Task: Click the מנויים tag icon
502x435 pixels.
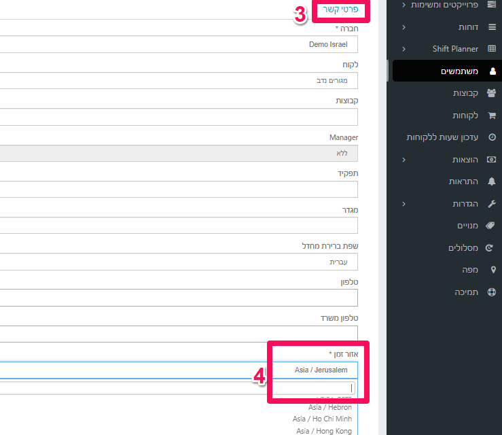Action: [x=490, y=226]
